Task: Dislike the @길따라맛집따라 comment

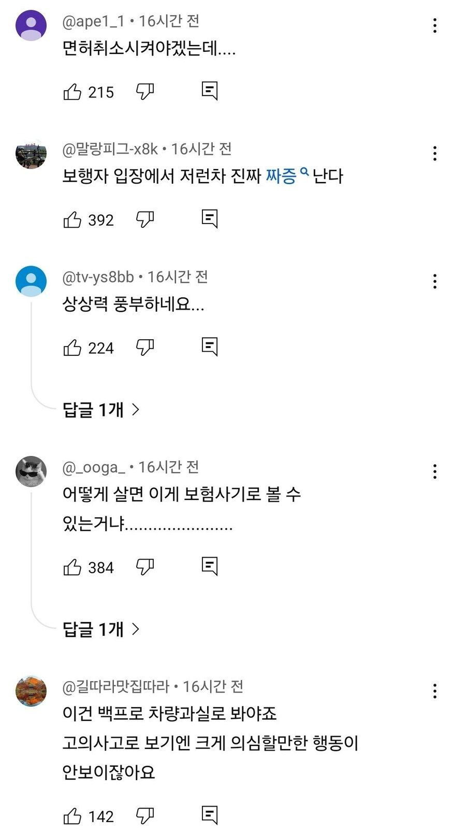Action: [145, 816]
